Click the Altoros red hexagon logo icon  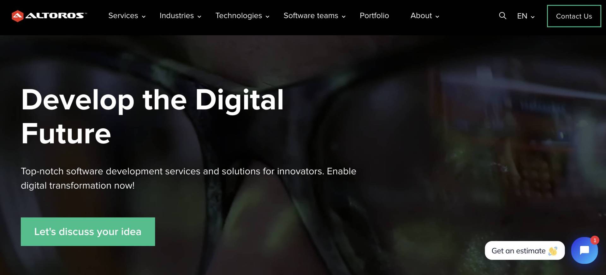click(x=17, y=16)
